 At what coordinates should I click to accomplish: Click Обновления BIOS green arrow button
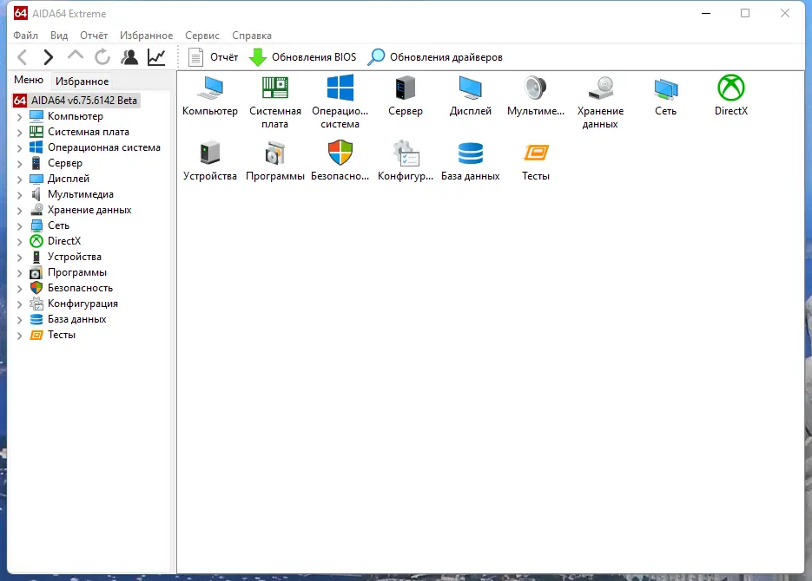tap(302, 57)
